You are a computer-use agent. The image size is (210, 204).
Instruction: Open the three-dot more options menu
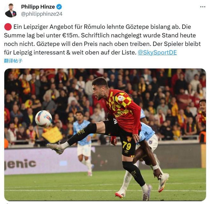tap(203, 7)
